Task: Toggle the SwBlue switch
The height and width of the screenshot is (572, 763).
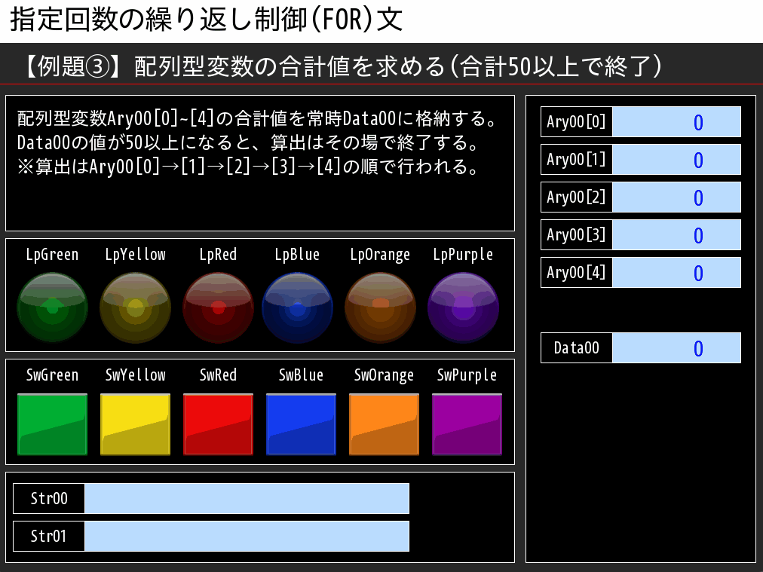Action: pos(301,424)
